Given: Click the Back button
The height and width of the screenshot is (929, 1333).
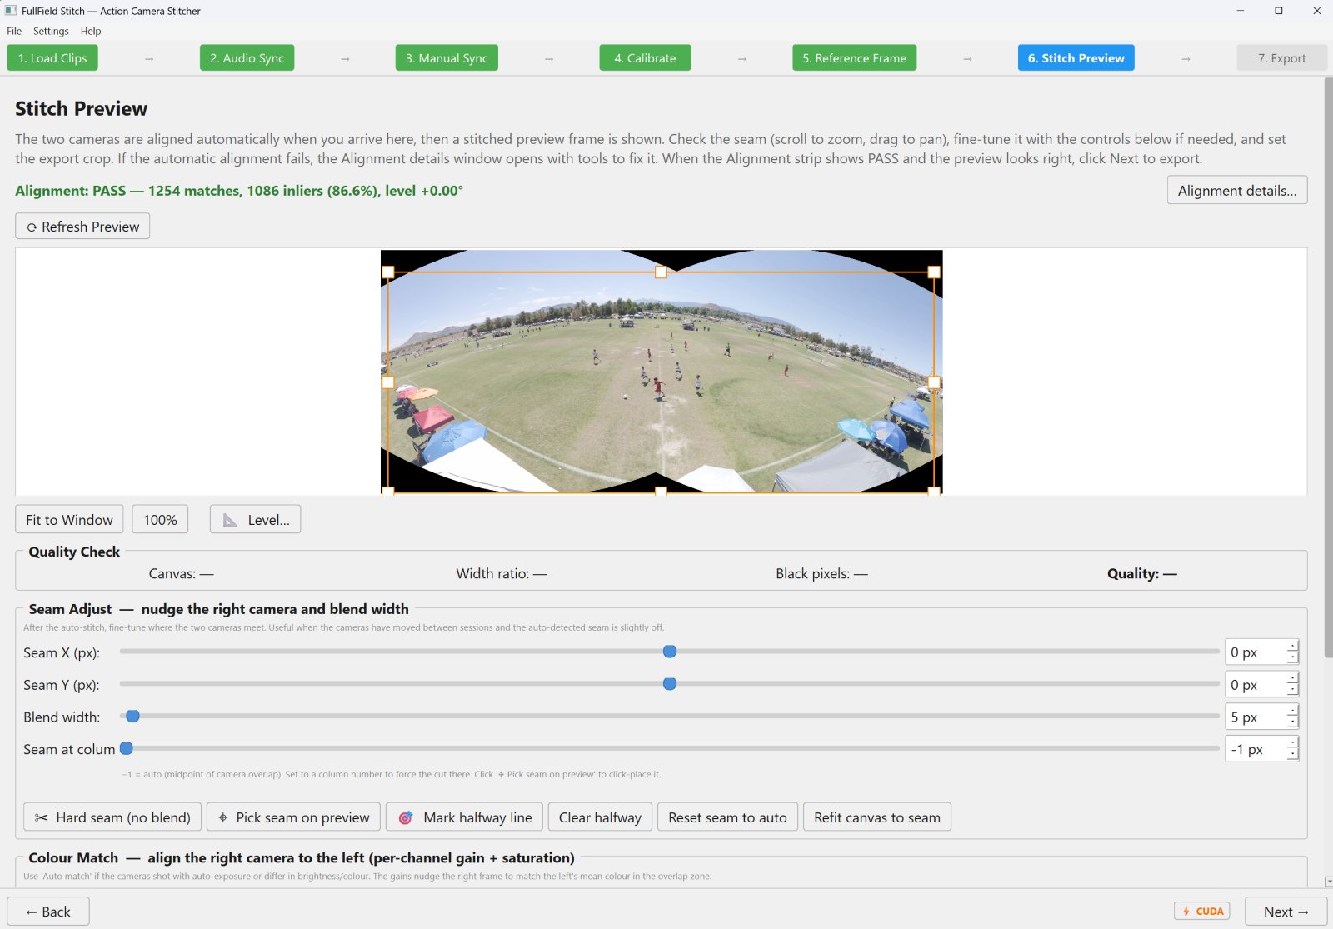Looking at the screenshot, I should click(x=48, y=912).
